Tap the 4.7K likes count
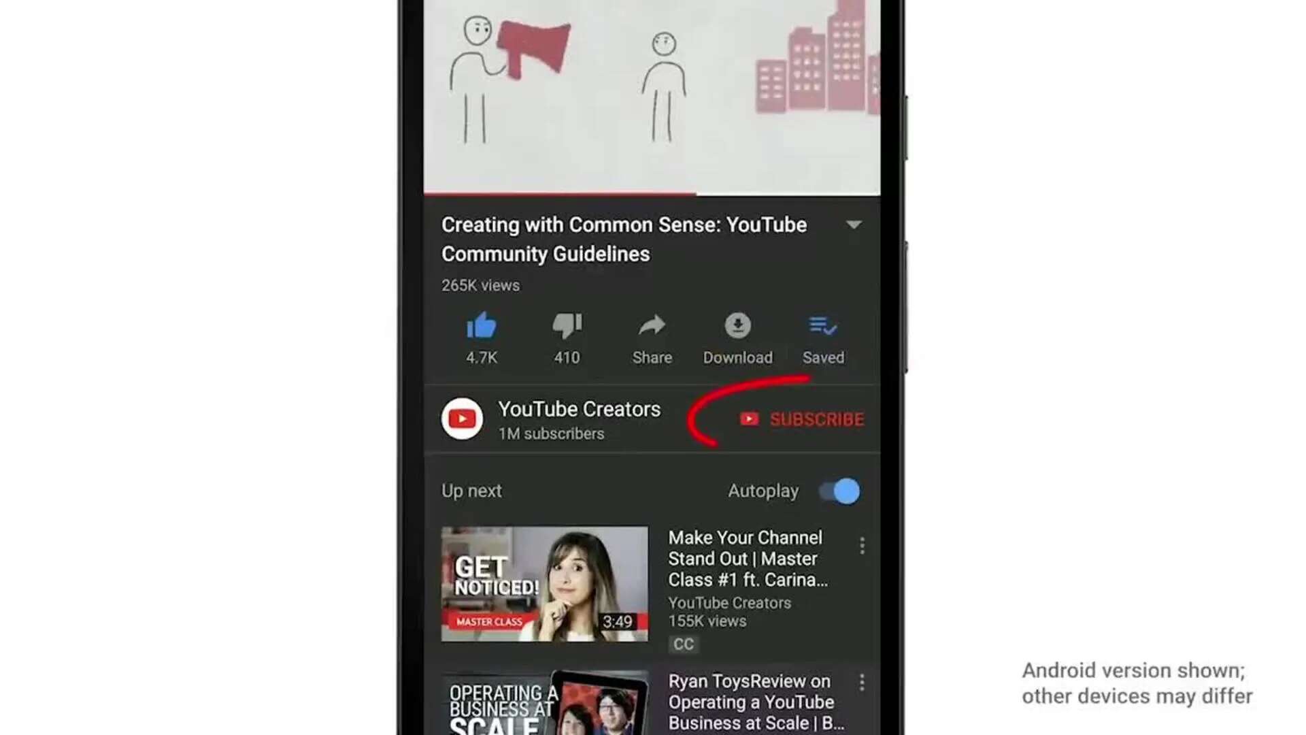Screen dimensions: 1306x735 pyautogui.click(x=482, y=358)
